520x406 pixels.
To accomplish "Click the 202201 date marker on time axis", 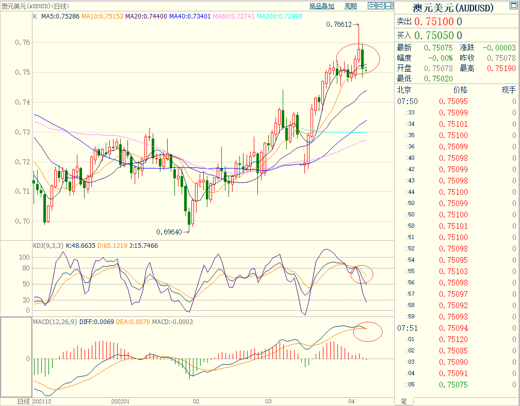I will (120, 401).
